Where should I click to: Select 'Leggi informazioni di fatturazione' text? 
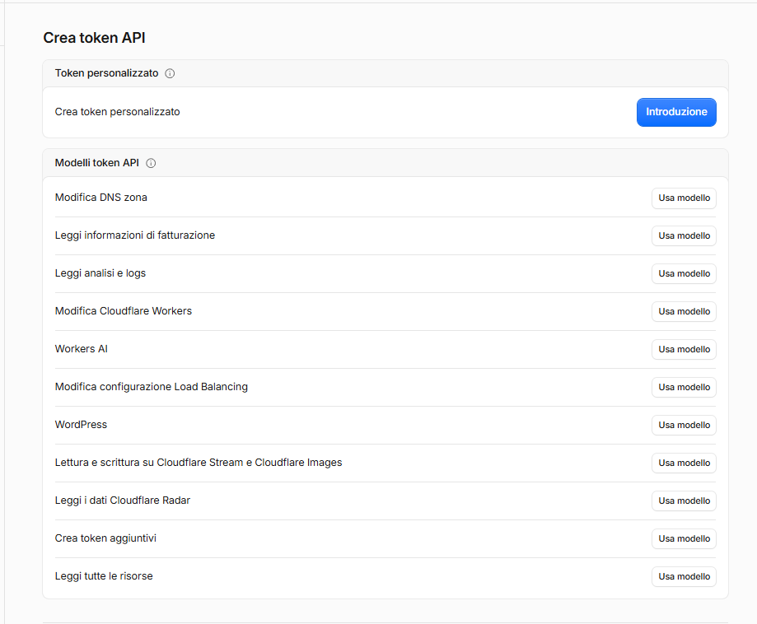click(135, 235)
